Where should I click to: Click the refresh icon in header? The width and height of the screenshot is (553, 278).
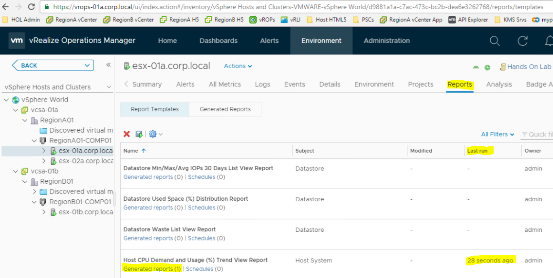[x=523, y=41]
